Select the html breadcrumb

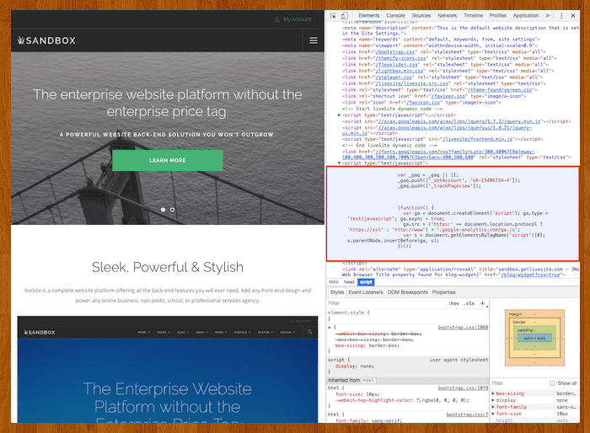point(334,282)
